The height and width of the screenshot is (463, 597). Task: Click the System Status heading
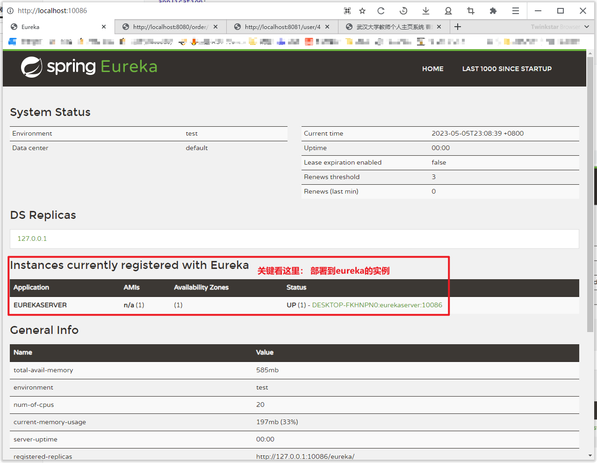pyautogui.click(x=50, y=112)
